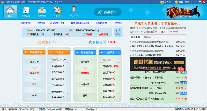Open 打完了然后怎么做? help link

[x=80, y=23]
